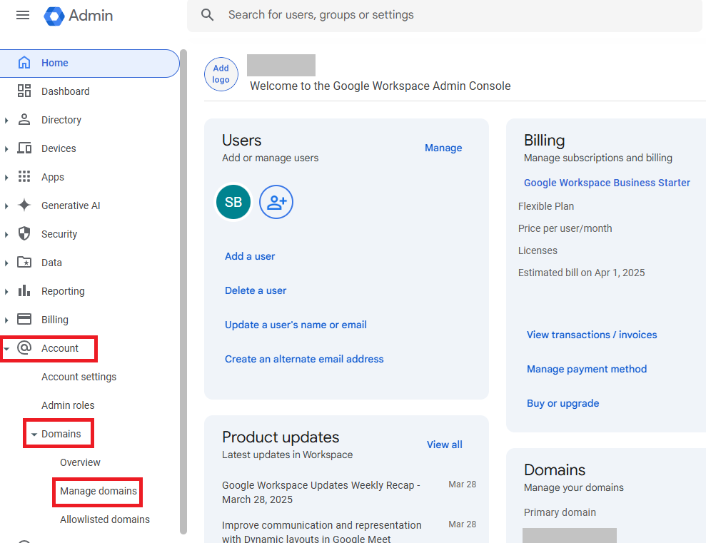
Task: Expand the Devices section arrow
Action: [6, 149]
